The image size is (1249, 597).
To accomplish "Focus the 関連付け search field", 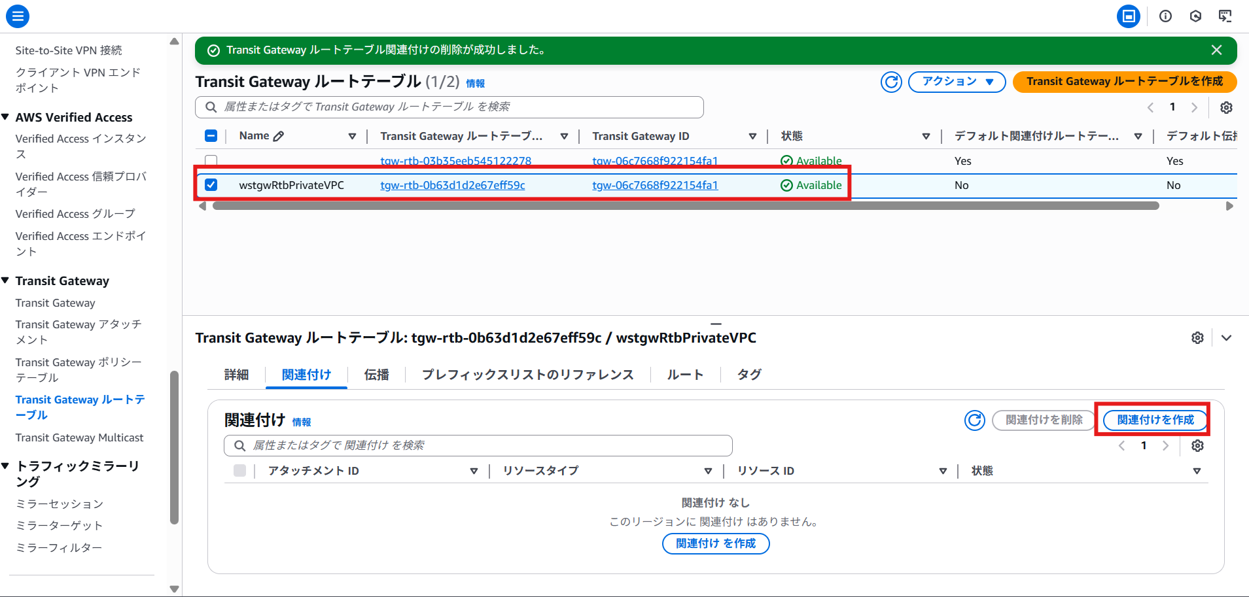I will click(478, 446).
